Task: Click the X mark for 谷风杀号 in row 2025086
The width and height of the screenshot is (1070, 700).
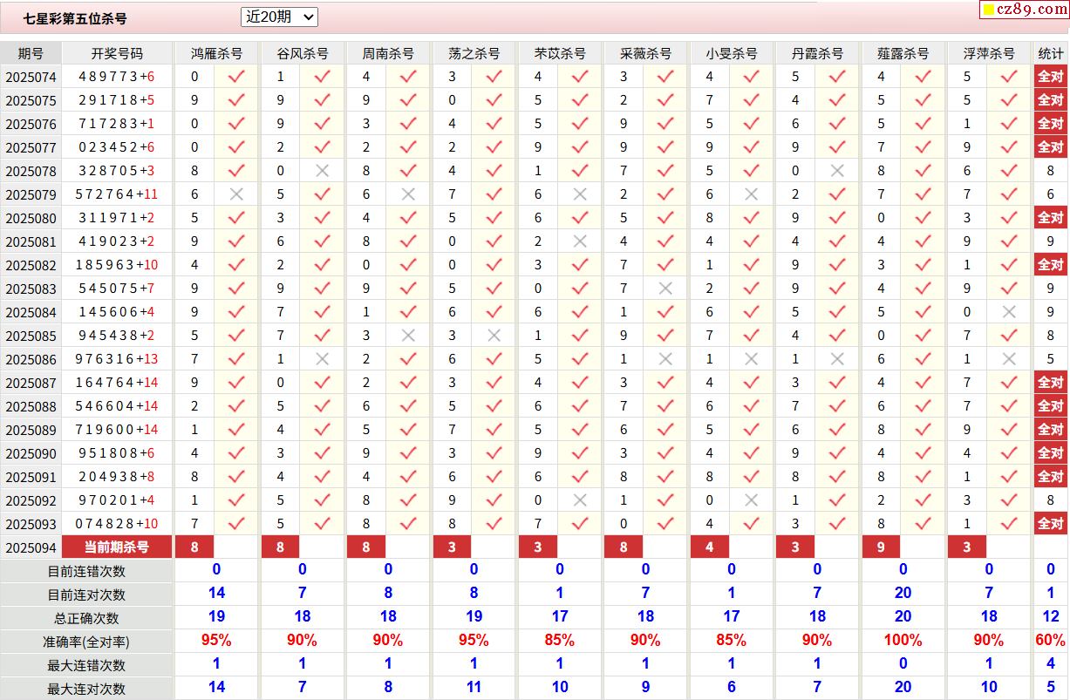Action: pos(322,359)
